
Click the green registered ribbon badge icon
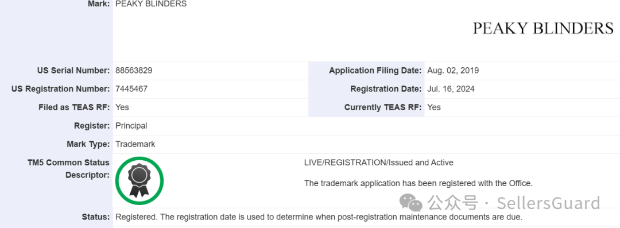(139, 181)
